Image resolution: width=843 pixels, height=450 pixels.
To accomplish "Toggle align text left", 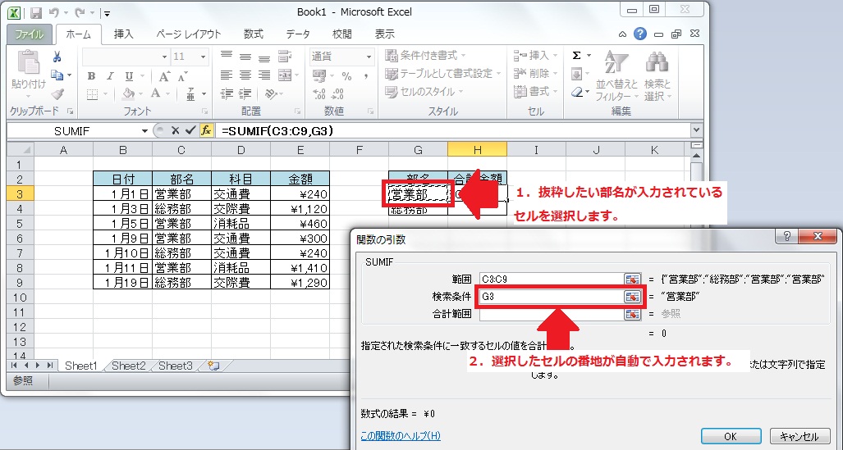I will coord(227,75).
